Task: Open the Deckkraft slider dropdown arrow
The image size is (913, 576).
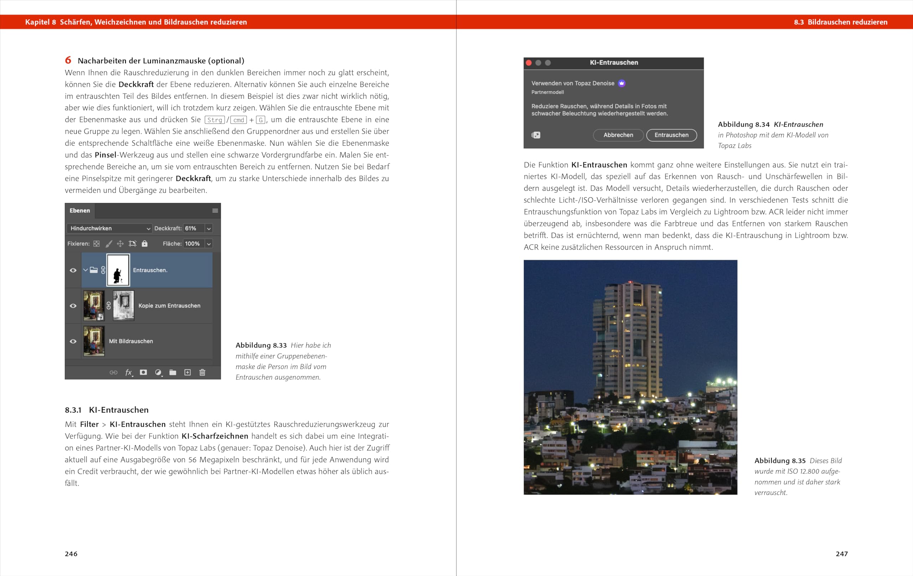Action: 209,228
